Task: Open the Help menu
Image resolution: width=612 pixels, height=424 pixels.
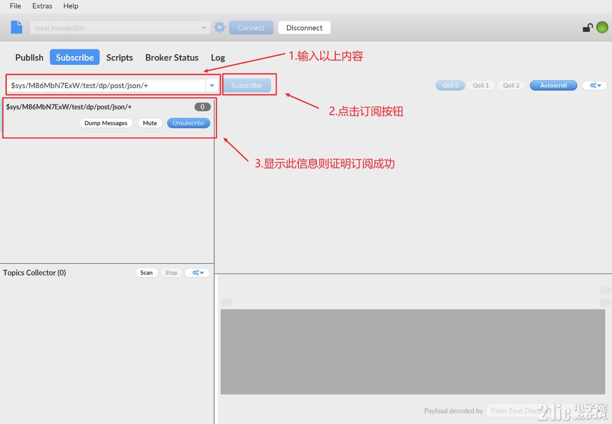Action: (x=71, y=6)
